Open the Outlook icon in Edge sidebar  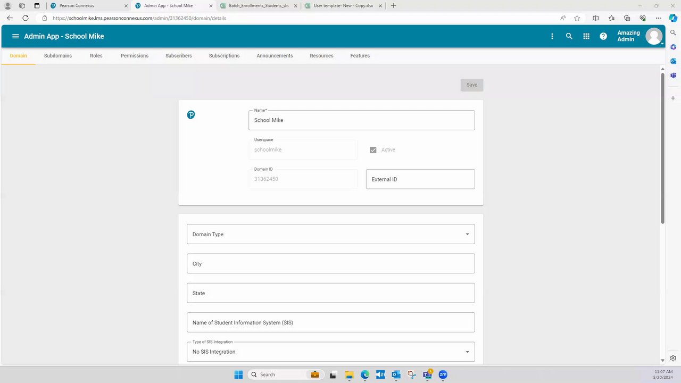[x=673, y=61]
